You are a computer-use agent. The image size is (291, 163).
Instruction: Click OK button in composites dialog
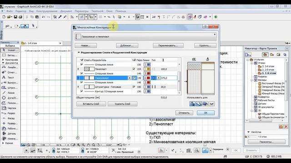coord(206,113)
